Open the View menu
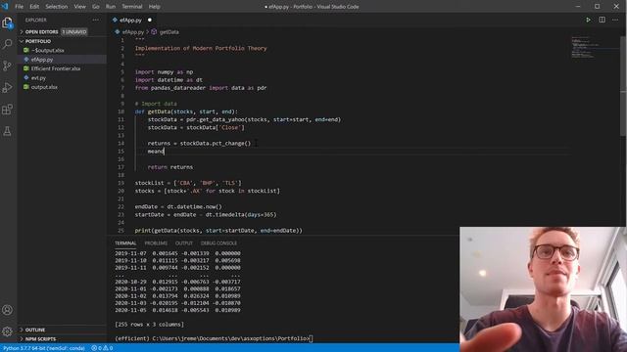 (80, 7)
